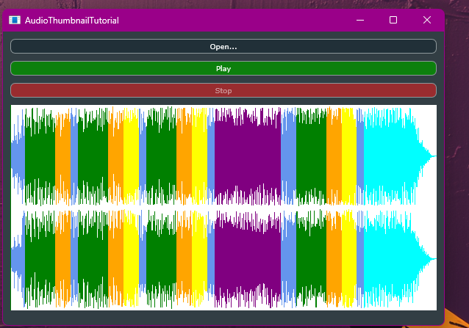The width and height of the screenshot is (469, 328).
Task: Click the purple section of the lower waveform
Action: pyautogui.click(x=248, y=258)
